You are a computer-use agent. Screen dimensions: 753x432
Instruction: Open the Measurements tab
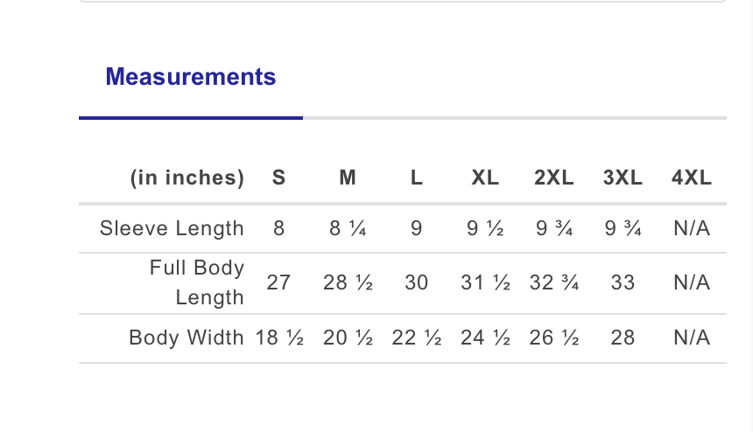tap(191, 77)
